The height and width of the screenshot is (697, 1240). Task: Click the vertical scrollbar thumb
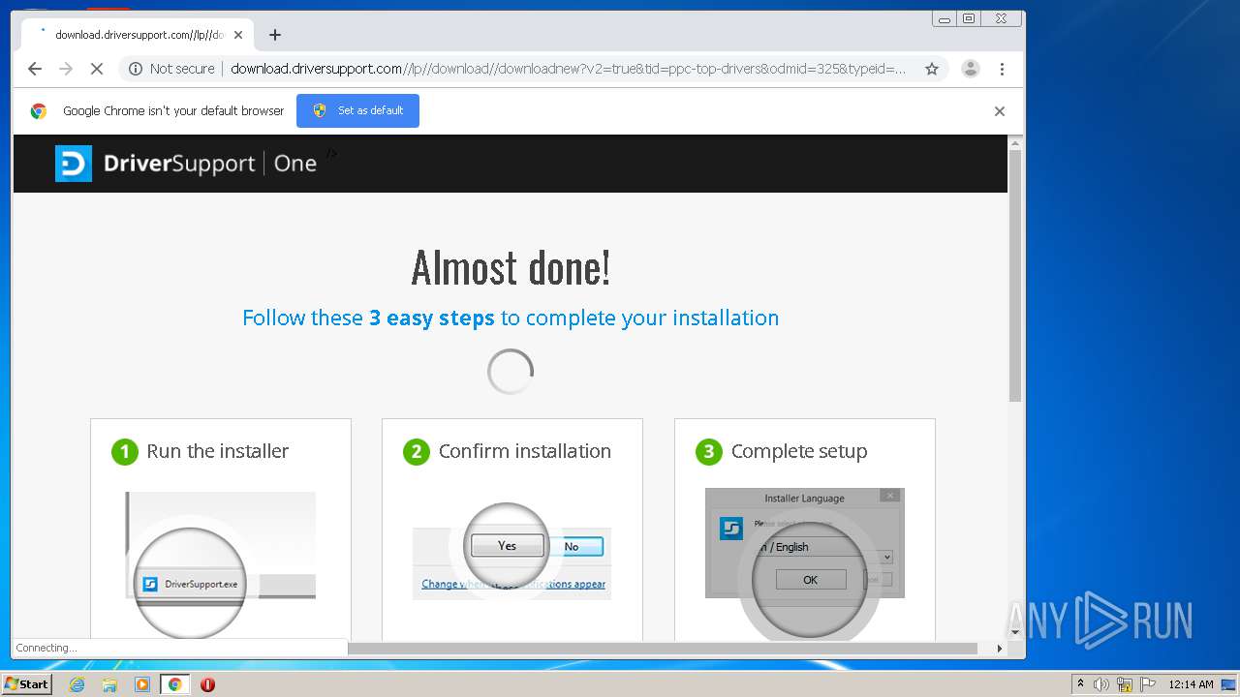[x=1015, y=276]
